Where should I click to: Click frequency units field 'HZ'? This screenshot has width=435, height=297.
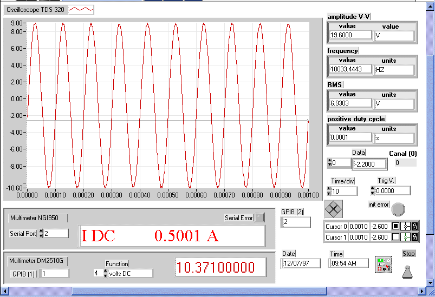(394, 70)
